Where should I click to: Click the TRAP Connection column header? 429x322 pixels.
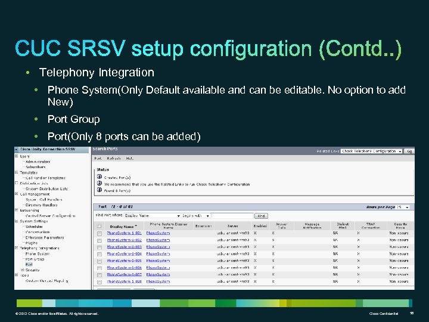(371, 225)
